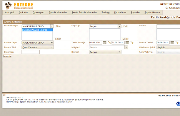Open the Teknik Hizmetler menu
Screen dimensions: 180x116
(x=58, y=13)
